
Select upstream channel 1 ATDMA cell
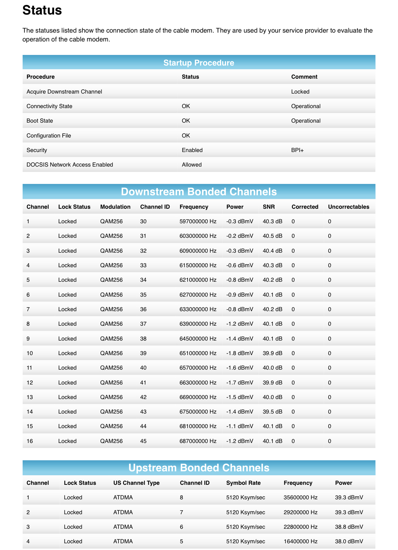(x=123, y=497)
